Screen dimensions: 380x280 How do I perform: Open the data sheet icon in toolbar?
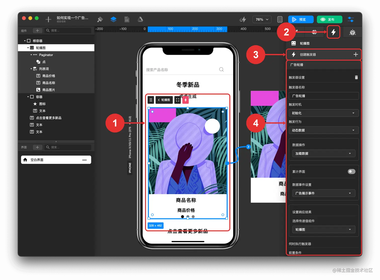point(127,19)
